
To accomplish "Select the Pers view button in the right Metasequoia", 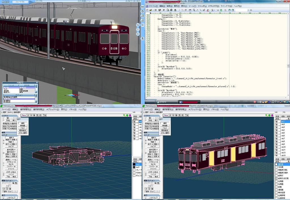I will tap(166, 115).
